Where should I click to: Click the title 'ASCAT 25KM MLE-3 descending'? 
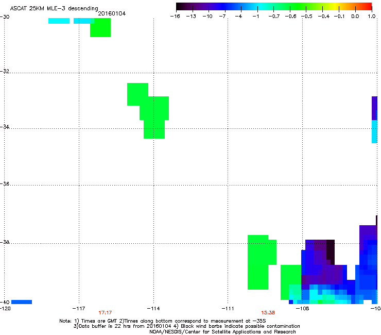coord(54,8)
